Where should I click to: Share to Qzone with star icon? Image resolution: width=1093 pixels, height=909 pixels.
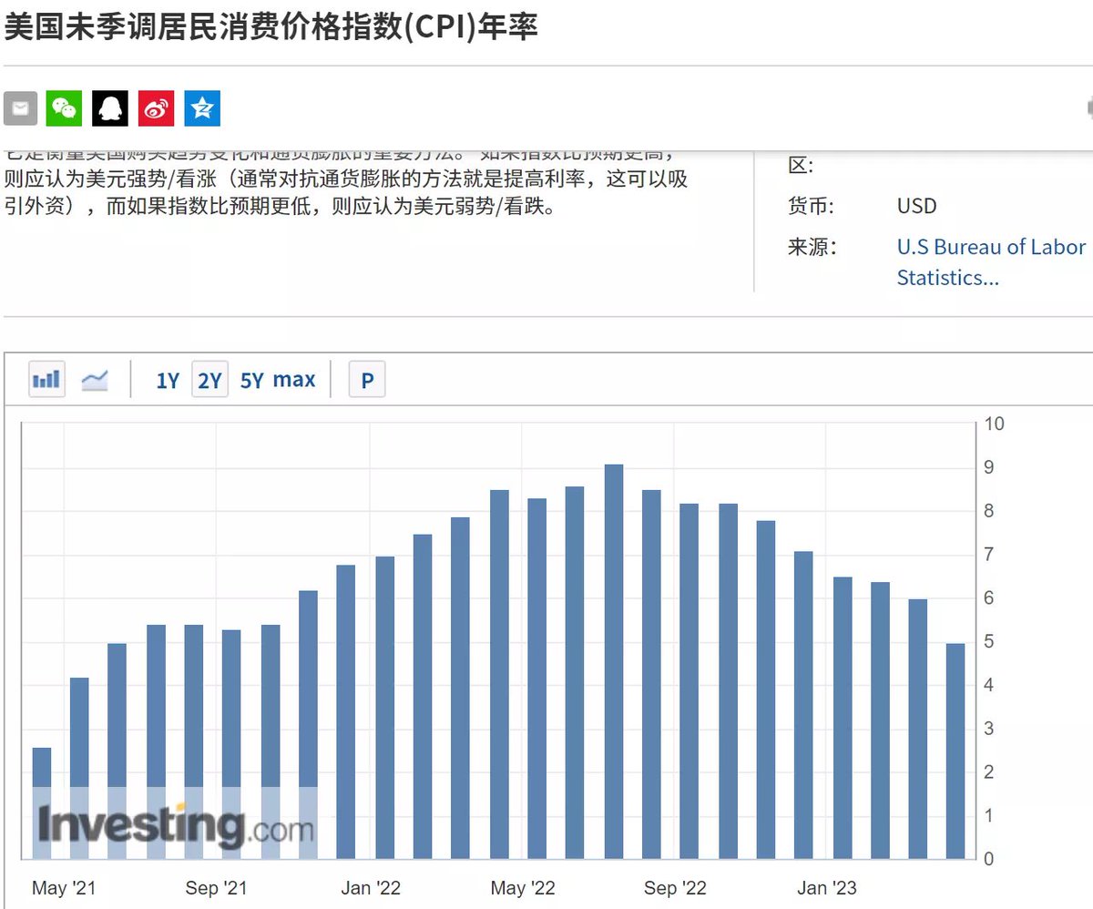point(202,108)
